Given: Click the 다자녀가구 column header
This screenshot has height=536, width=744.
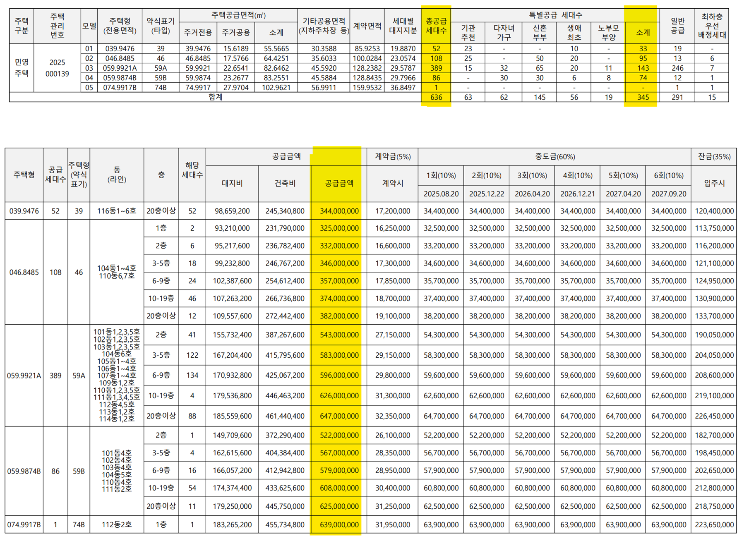Looking at the screenshot, I should click(504, 33).
